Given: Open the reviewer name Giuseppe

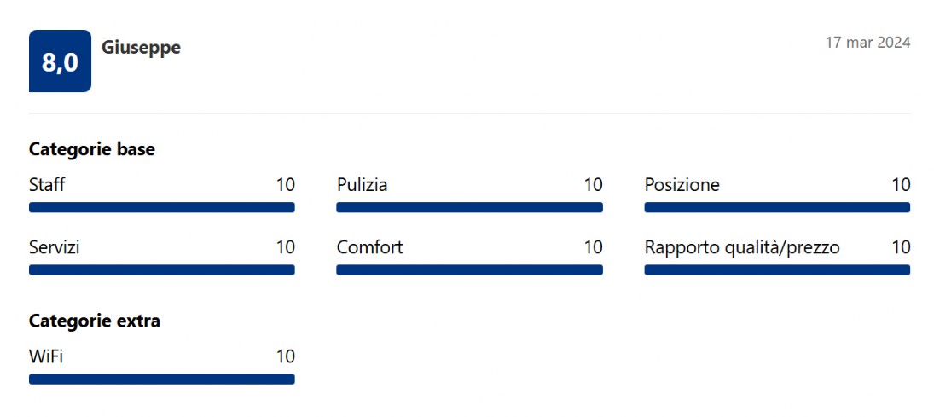Looking at the screenshot, I should tap(142, 48).
